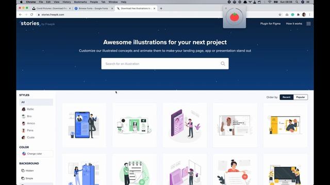Open the History menu
Viewport: 330px width, 185px height.
[x=67, y=2]
